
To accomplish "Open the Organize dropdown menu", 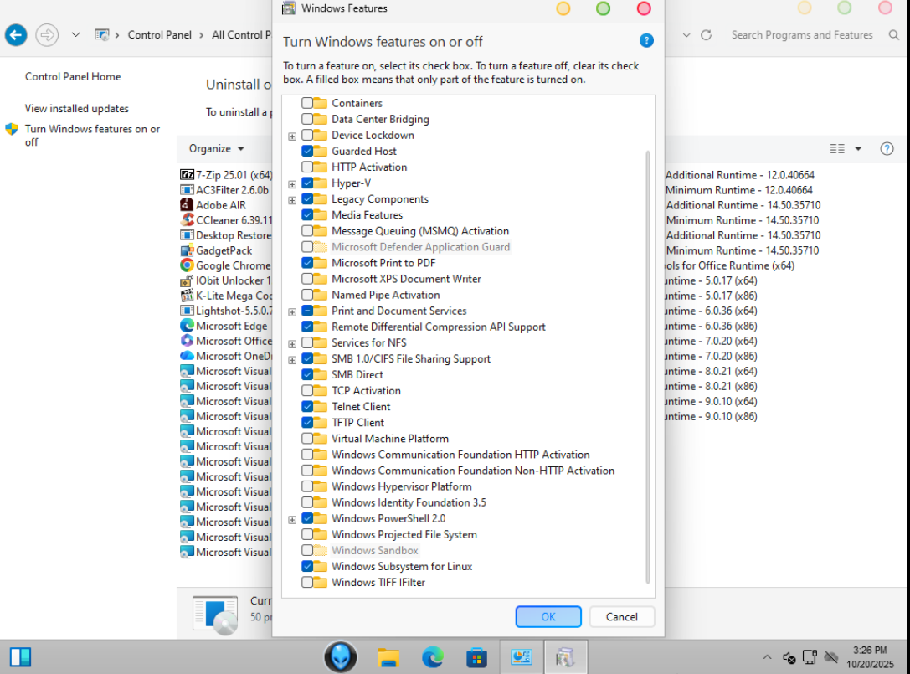I will point(217,149).
